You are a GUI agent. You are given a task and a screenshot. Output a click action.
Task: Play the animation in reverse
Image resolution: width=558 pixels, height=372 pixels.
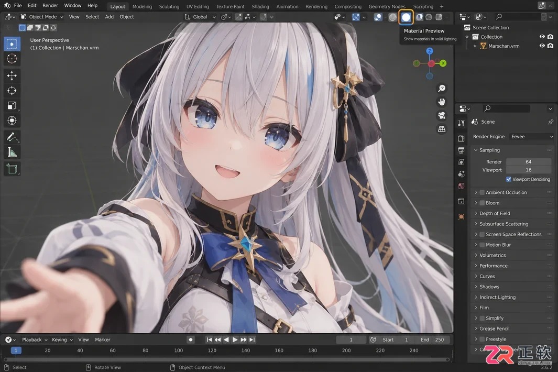(226, 340)
